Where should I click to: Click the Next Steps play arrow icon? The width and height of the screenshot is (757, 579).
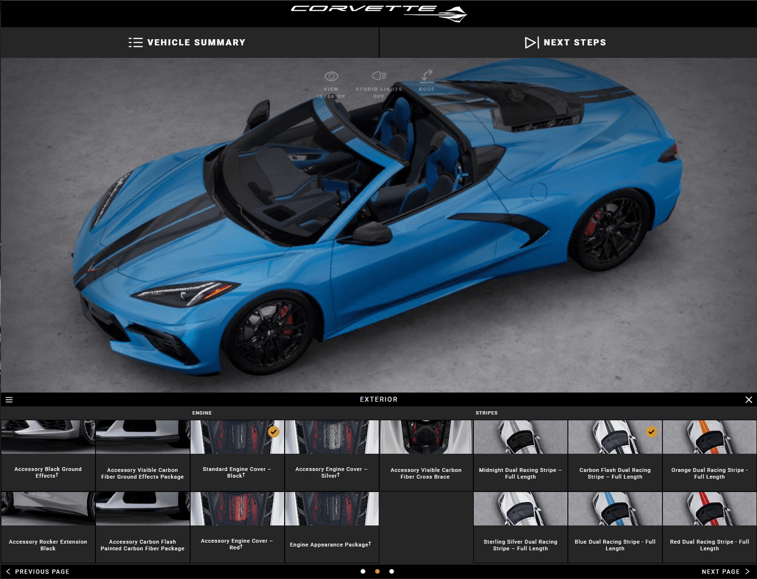(532, 42)
